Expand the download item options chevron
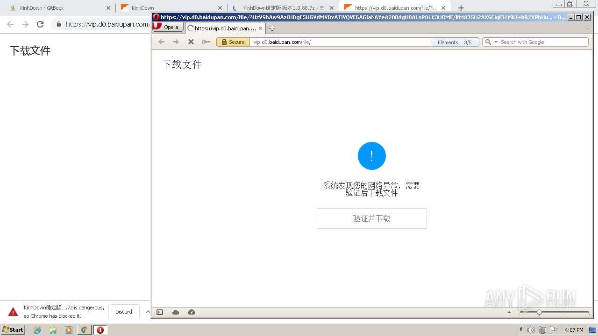 coord(147,312)
